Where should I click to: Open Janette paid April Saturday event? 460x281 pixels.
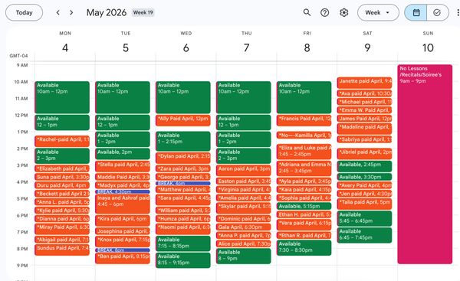[364, 81]
